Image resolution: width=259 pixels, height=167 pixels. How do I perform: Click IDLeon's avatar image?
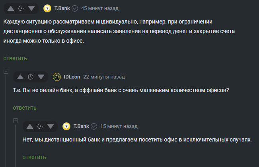pyautogui.click(x=56, y=77)
